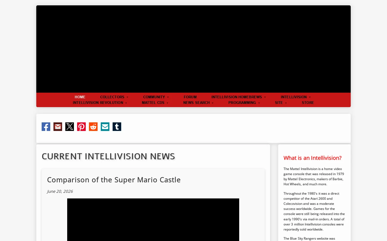Expand Collectors dropdown arrow
The height and width of the screenshot is (241, 387).
tap(127, 97)
